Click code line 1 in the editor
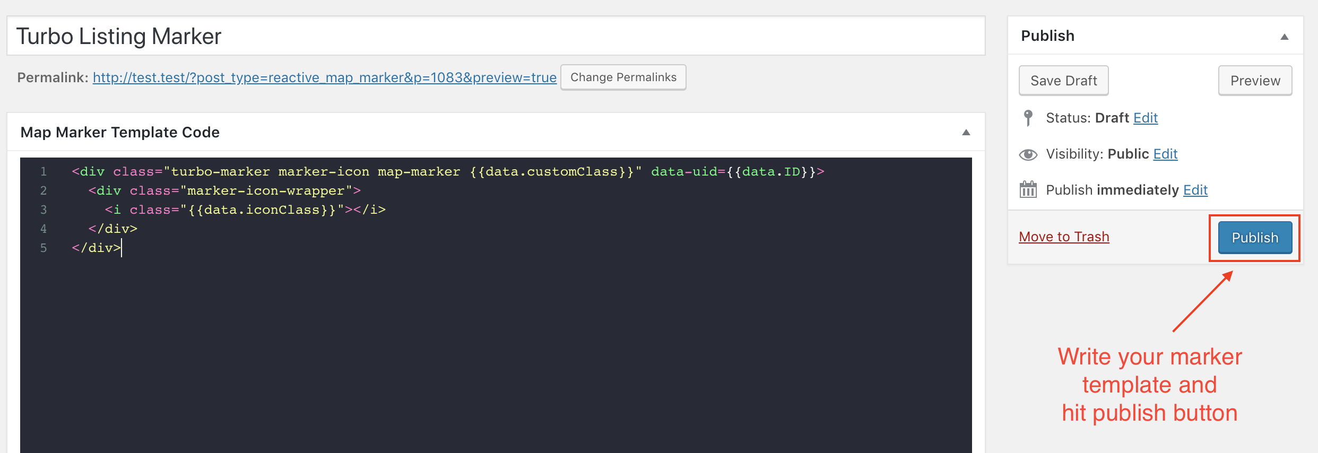The image size is (1318, 453). pyautogui.click(x=447, y=172)
